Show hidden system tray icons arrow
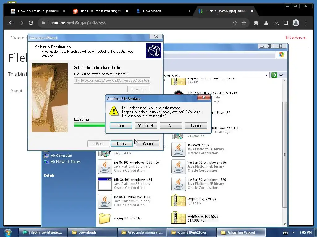The height and width of the screenshot is (237, 317). 293,232
